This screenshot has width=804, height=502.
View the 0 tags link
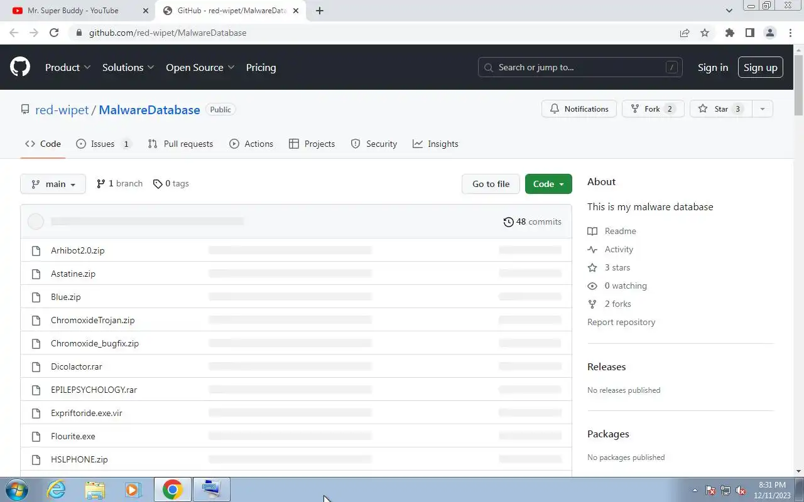(x=171, y=184)
